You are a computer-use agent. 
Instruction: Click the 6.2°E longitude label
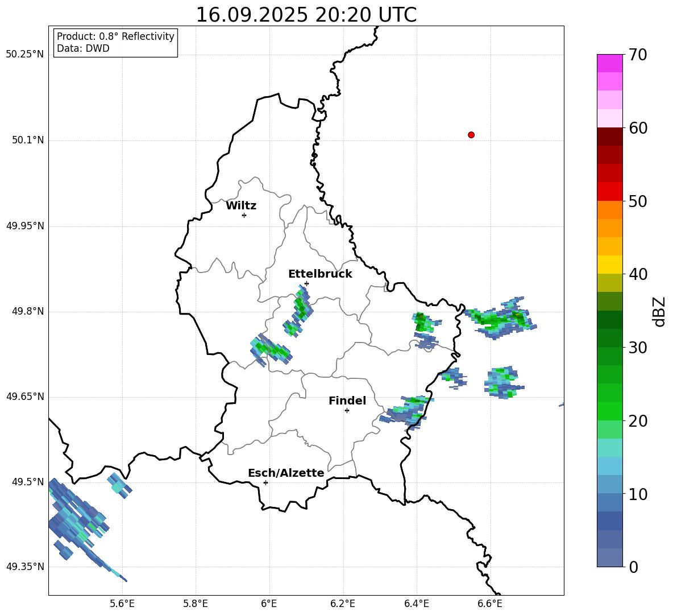(343, 604)
